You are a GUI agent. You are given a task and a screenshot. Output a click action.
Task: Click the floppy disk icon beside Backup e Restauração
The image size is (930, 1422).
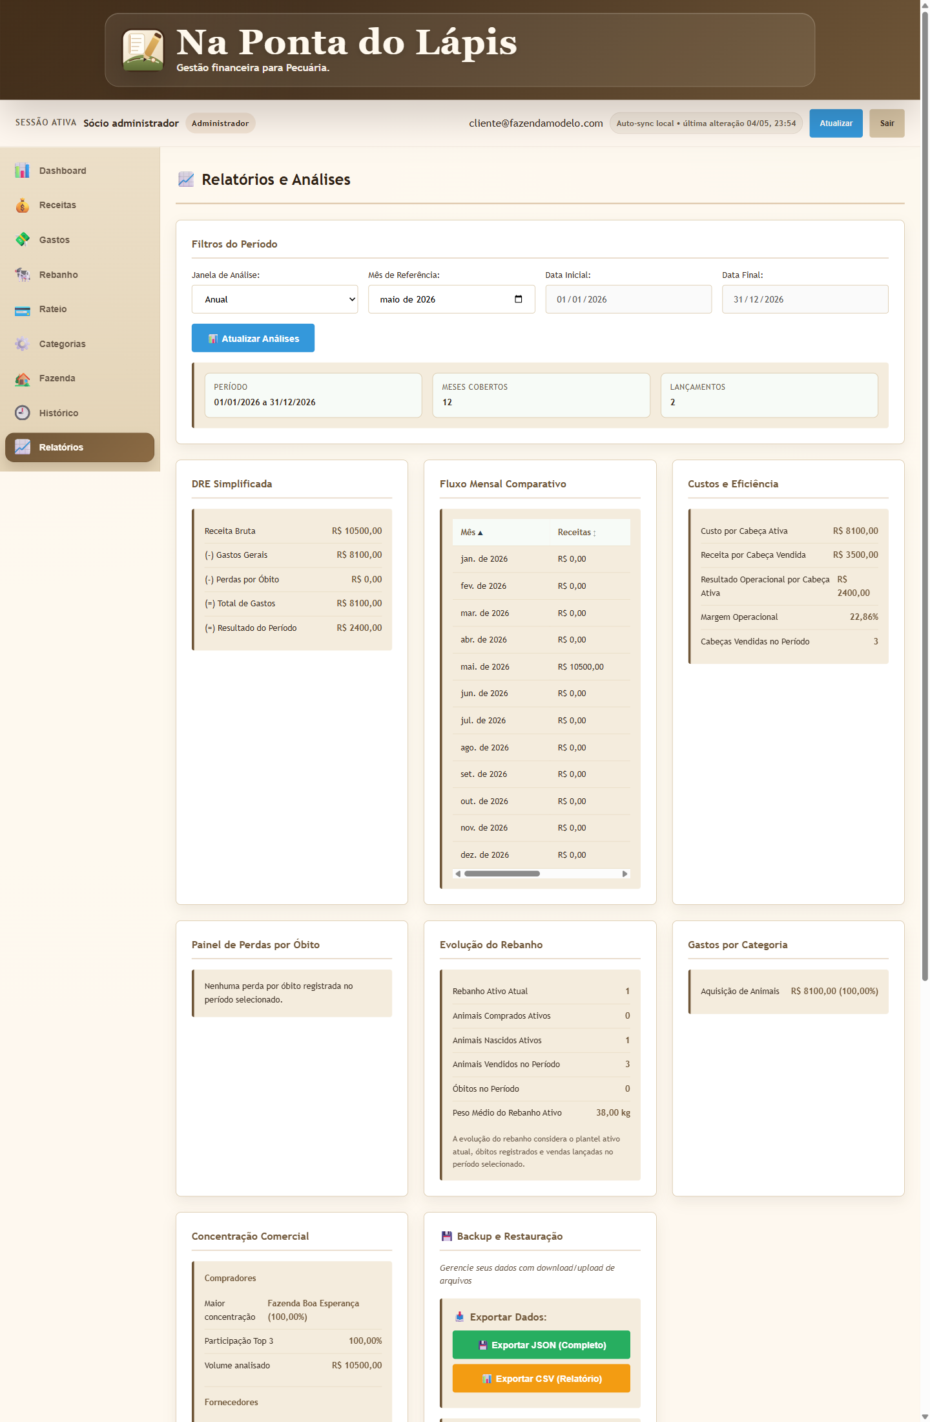pyautogui.click(x=446, y=1236)
